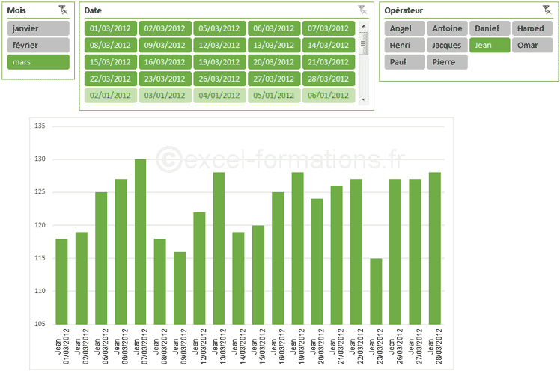560x371 pixels.
Task: Click the shortest chart bar for 23/03/2012
Action: point(376,292)
